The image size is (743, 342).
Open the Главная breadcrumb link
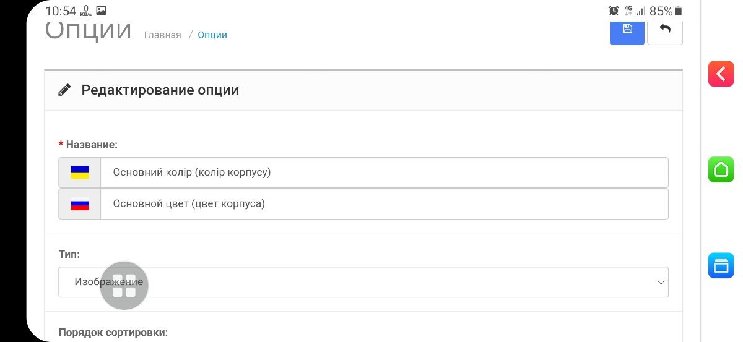163,35
